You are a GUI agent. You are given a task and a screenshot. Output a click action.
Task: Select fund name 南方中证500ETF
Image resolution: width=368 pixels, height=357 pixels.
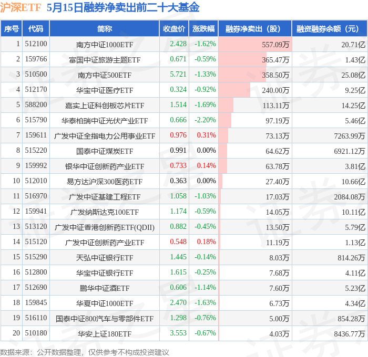click(105, 75)
